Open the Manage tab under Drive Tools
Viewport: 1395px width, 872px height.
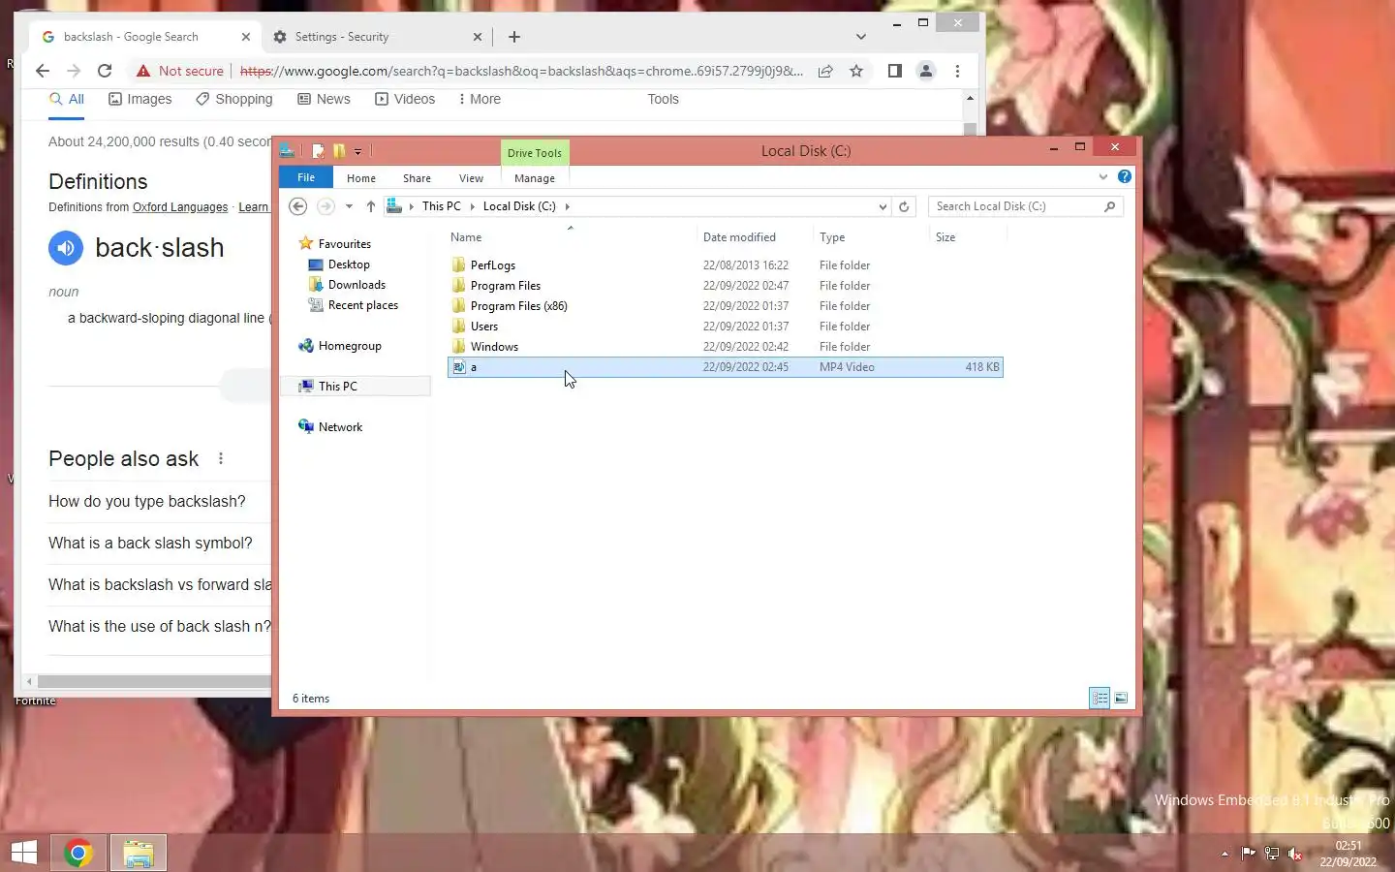[535, 178]
